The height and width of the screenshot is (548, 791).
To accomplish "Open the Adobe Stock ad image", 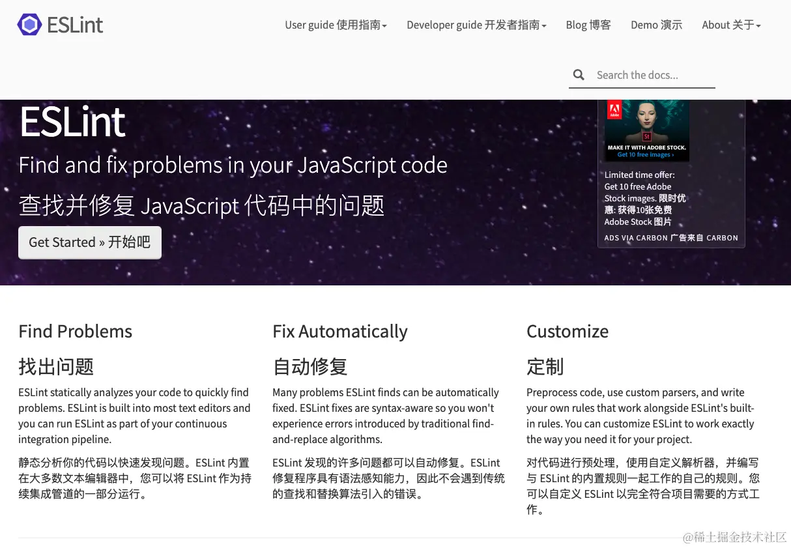I will 646,130.
